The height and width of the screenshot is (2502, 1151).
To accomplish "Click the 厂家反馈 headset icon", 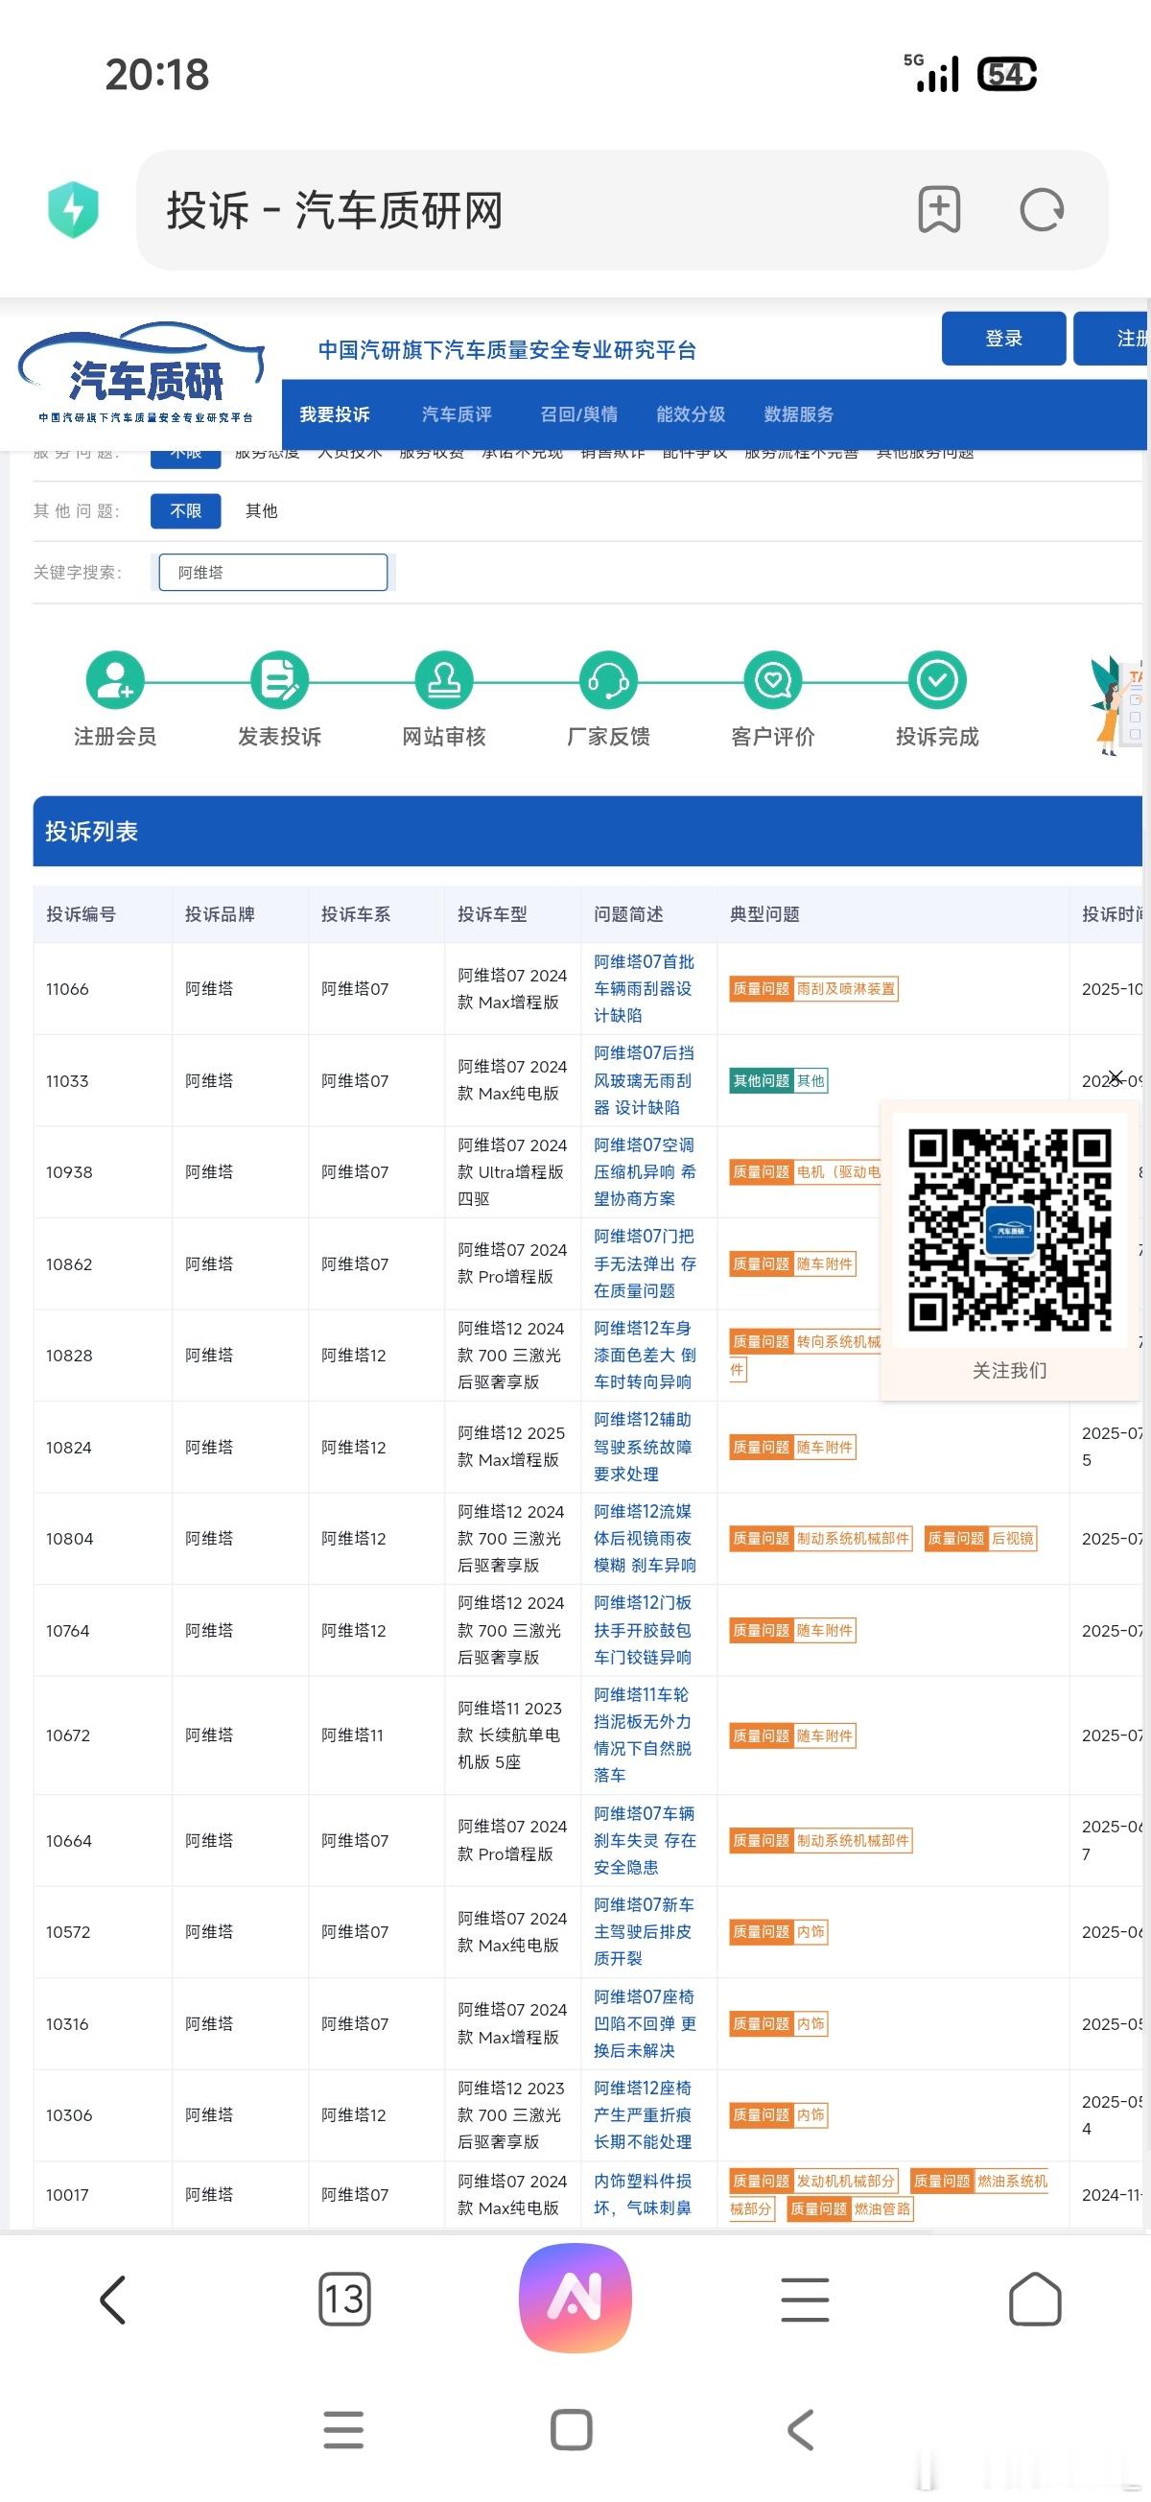I will tap(608, 679).
